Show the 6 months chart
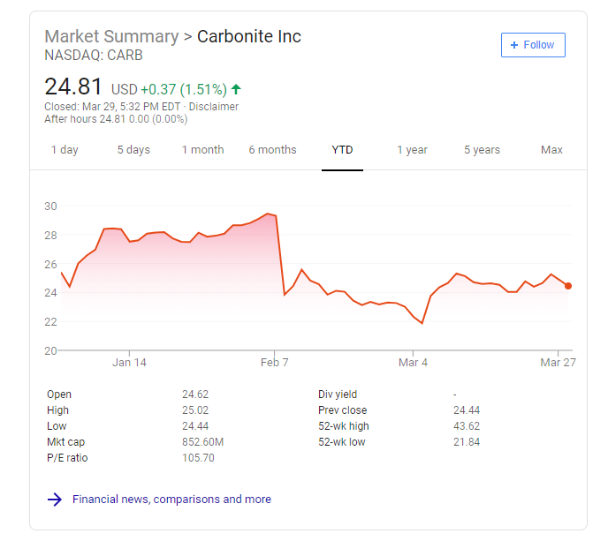This screenshot has height=541, width=608. coord(272,150)
